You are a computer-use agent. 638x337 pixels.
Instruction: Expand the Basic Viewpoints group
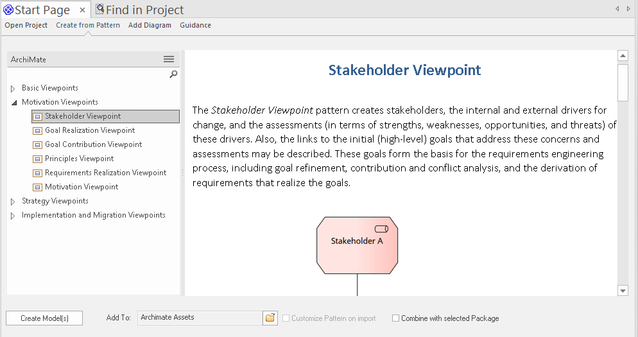coord(13,88)
